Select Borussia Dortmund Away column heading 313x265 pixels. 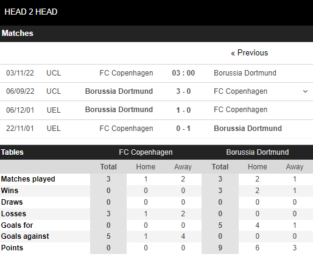pyautogui.click(x=295, y=167)
